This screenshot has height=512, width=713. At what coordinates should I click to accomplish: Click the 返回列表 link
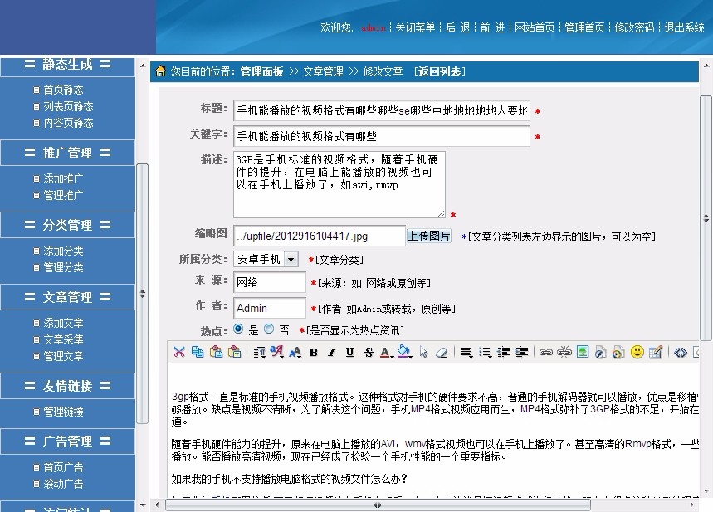[441, 71]
